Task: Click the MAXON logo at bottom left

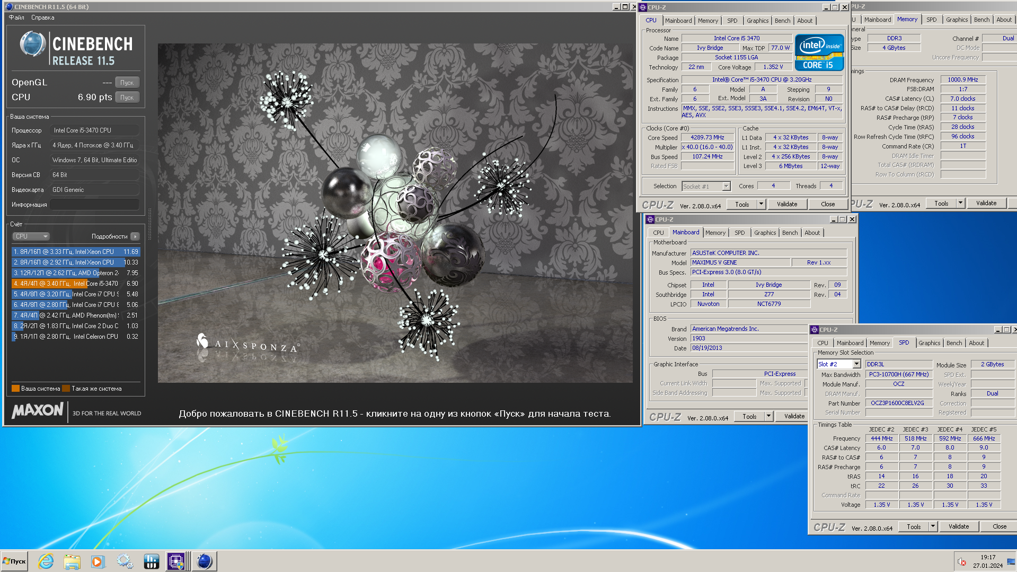Action: (38, 410)
